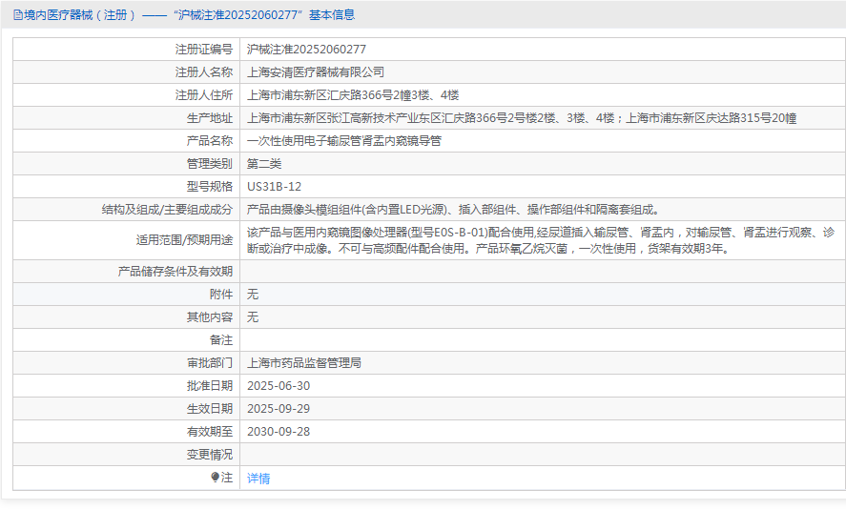Click the 批准日期 label
The image size is (846, 510).
tap(210, 386)
